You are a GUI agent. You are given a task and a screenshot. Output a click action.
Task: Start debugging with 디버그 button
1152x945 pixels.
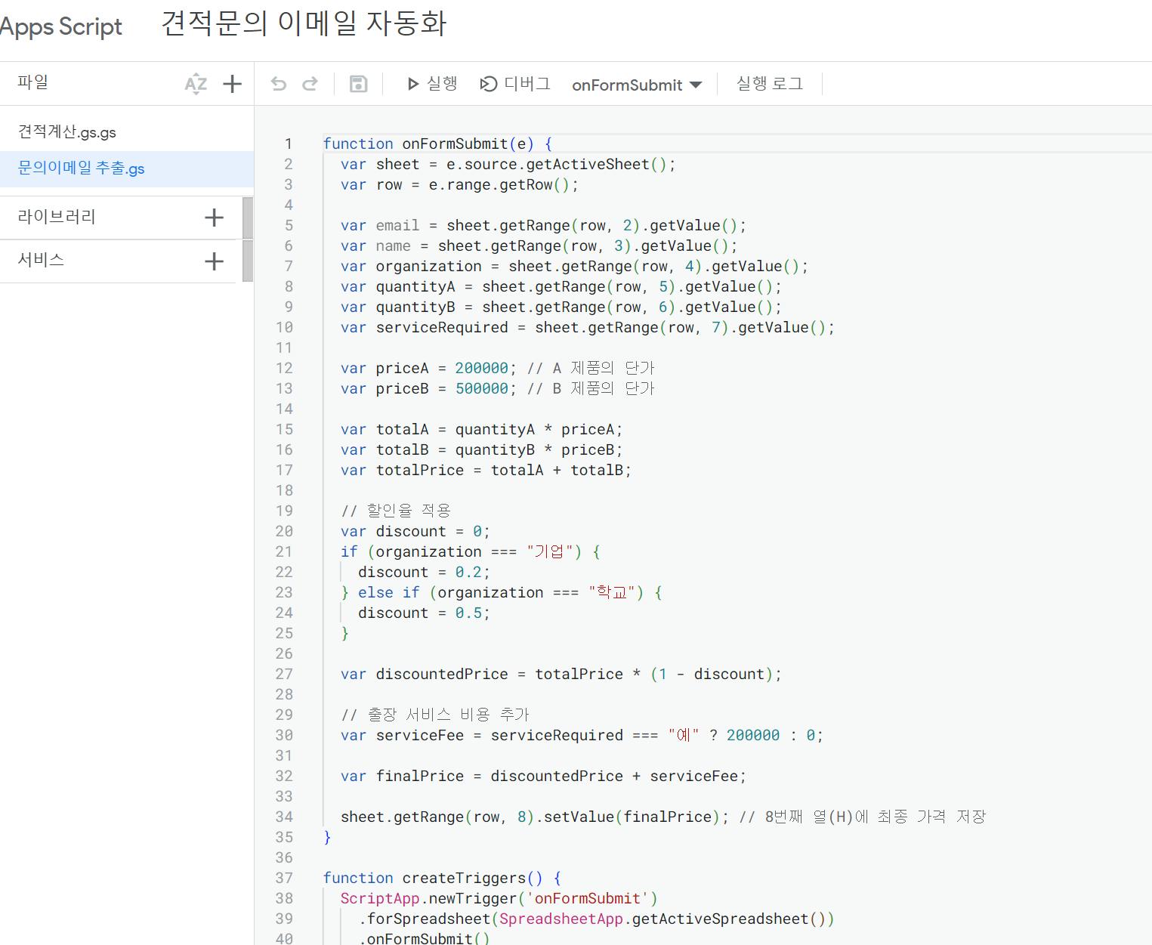[x=515, y=84]
